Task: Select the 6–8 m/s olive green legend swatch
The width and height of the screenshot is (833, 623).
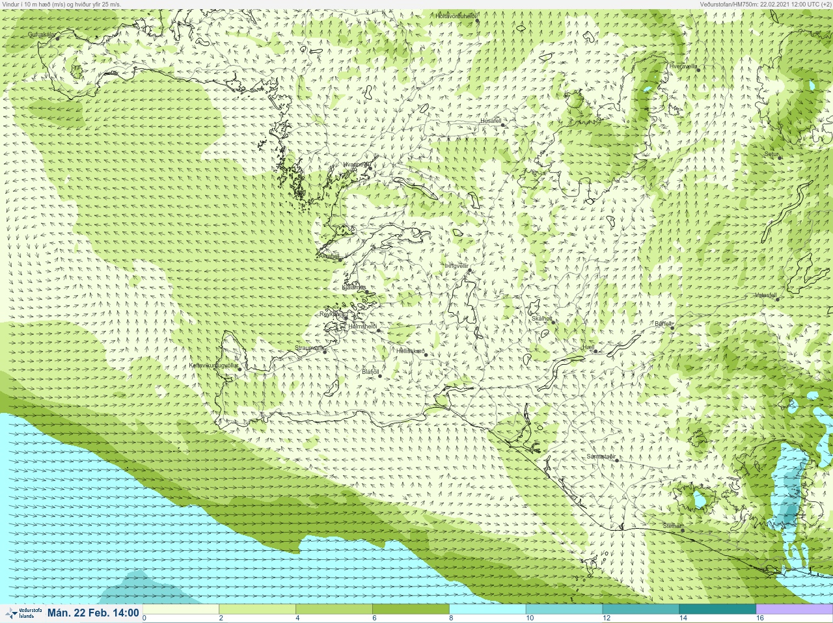Action: coord(411,609)
